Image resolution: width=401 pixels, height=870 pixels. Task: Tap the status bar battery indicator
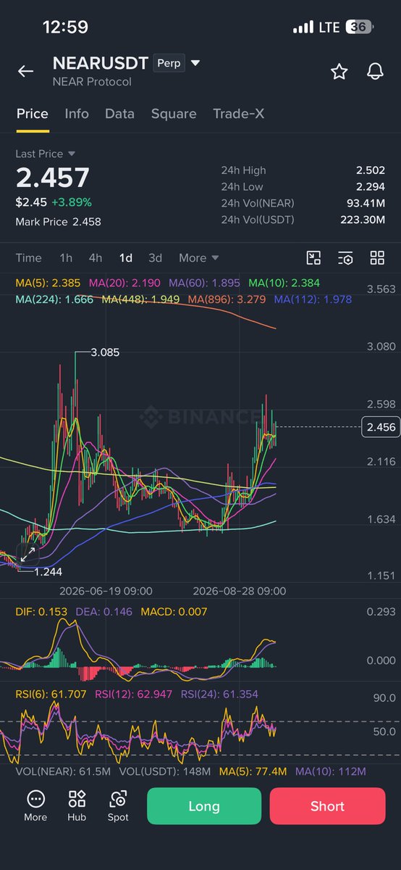click(x=358, y=28)
